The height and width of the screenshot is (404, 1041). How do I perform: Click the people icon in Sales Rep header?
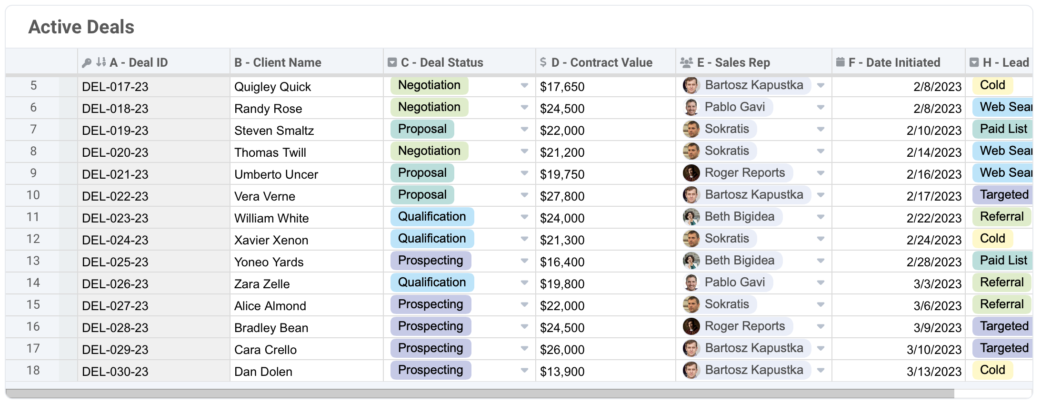click(x=686, y=62)
